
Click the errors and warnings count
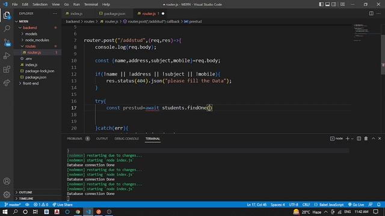tap(41, 205)
